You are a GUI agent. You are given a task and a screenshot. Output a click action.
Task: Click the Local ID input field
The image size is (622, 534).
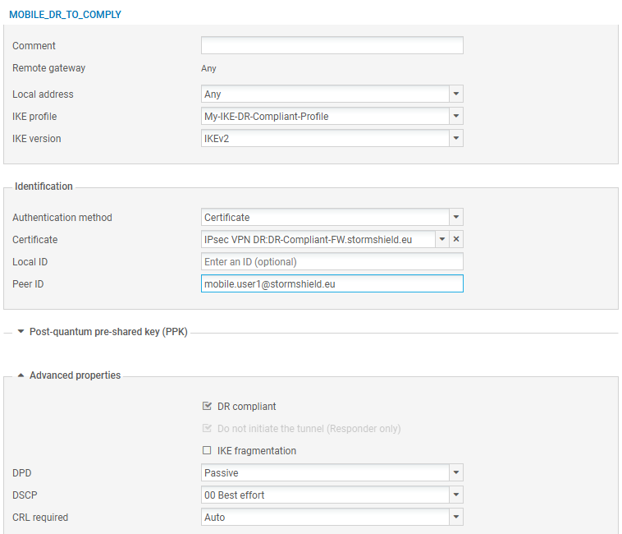click(332, 261)
